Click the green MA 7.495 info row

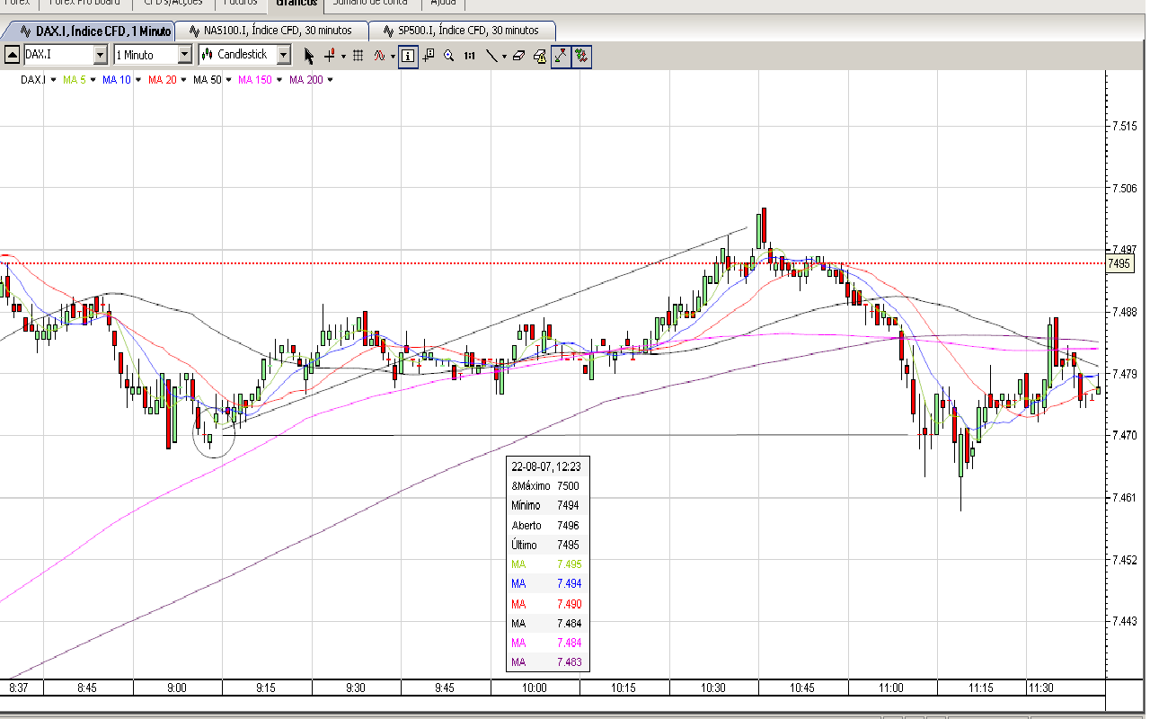click(546, 564)
